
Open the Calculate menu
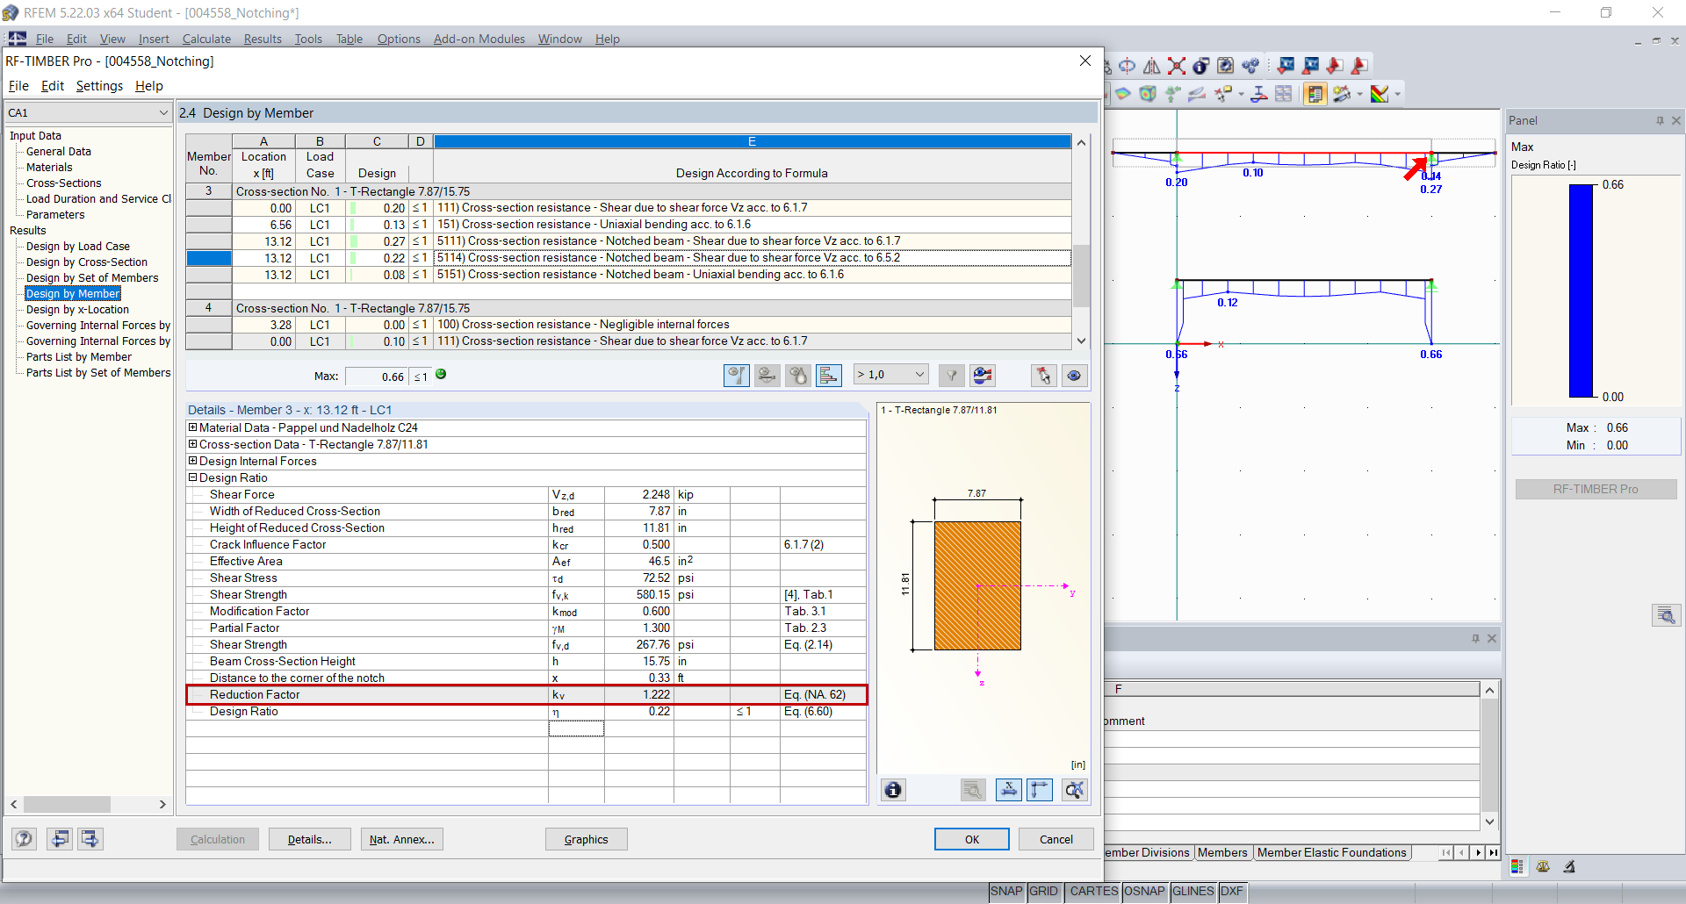click(205, 39)
